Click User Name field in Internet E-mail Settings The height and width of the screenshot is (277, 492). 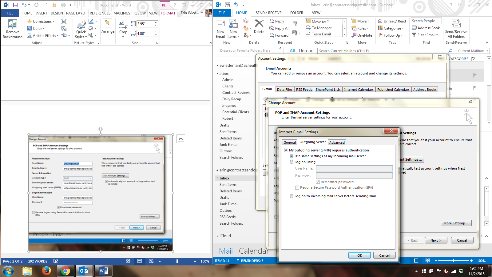click(354, 168)
